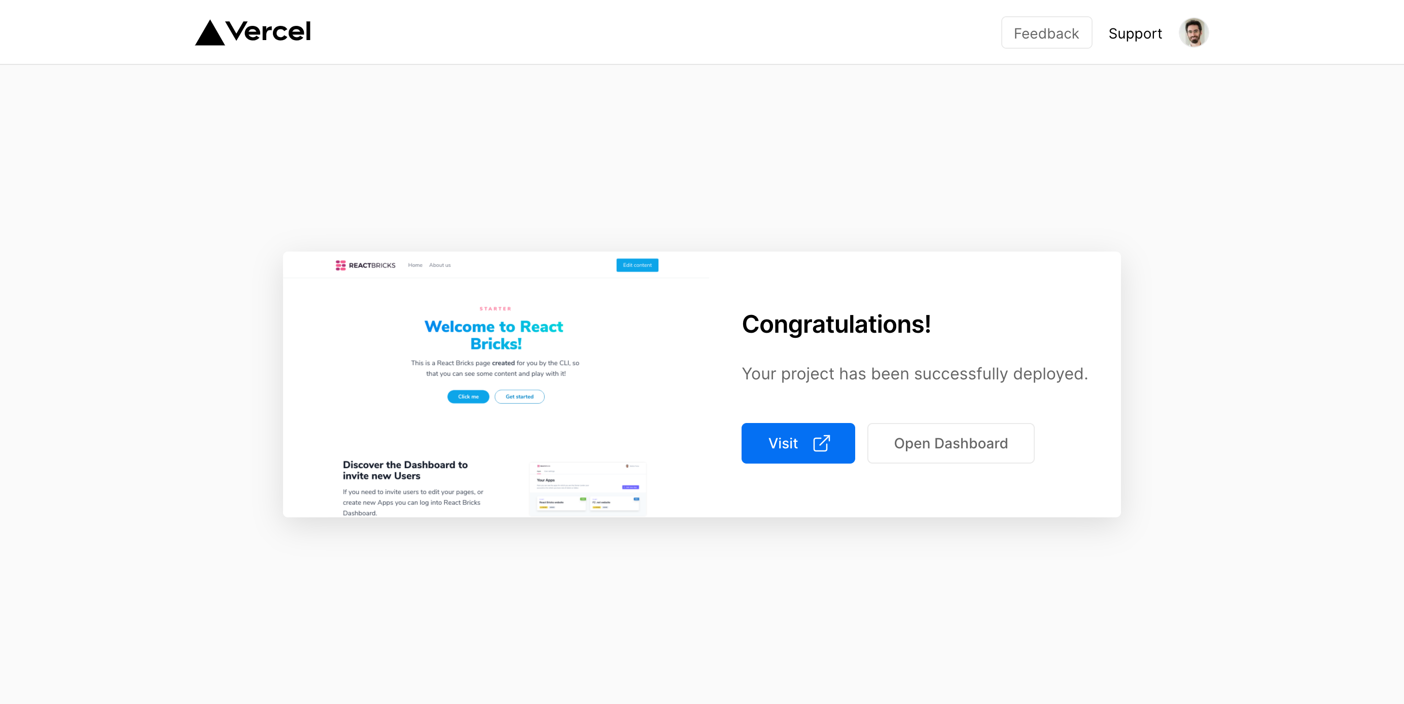Click the Home nav link in React Bricks
This screenshot has width=1404, height=704.
[x=415, y=265]
